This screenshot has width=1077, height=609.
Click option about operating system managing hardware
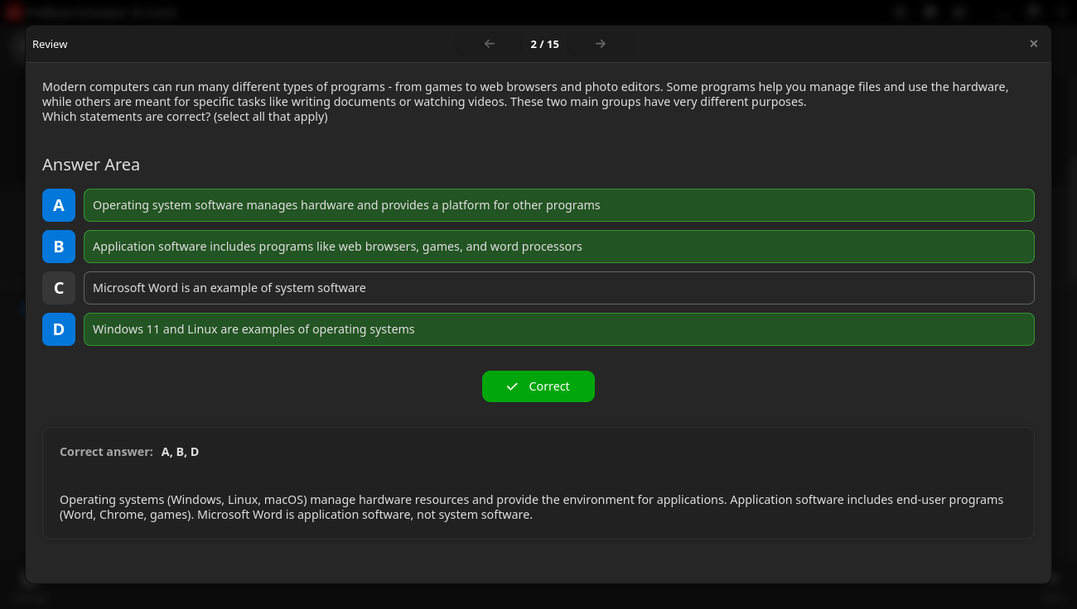tap(559, 205)
